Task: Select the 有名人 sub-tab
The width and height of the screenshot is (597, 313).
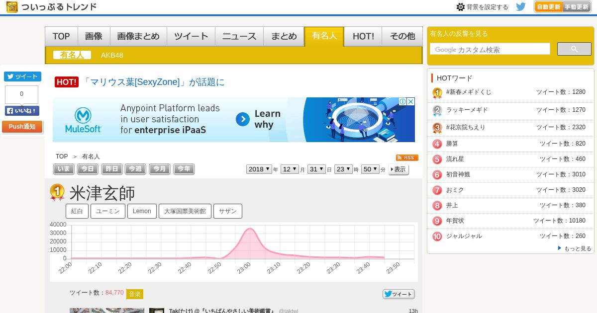Action: tap(72, 55)
